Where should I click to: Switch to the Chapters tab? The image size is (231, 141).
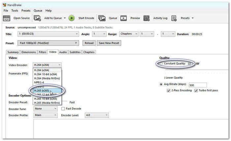point(89,52)
